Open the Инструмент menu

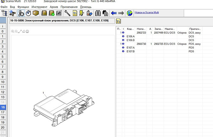coord(39,7)
